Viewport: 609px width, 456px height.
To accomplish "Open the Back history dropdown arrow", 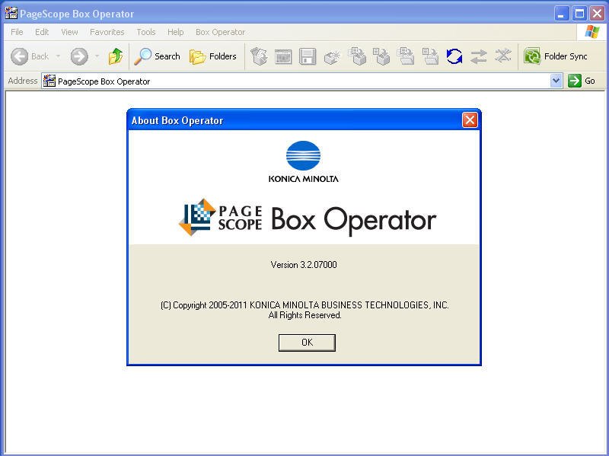I will (59, 56).
